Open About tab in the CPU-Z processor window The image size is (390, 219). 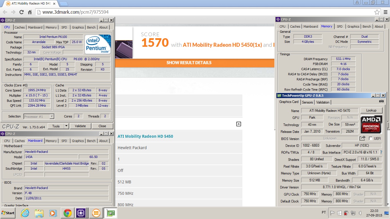[103, 27]
